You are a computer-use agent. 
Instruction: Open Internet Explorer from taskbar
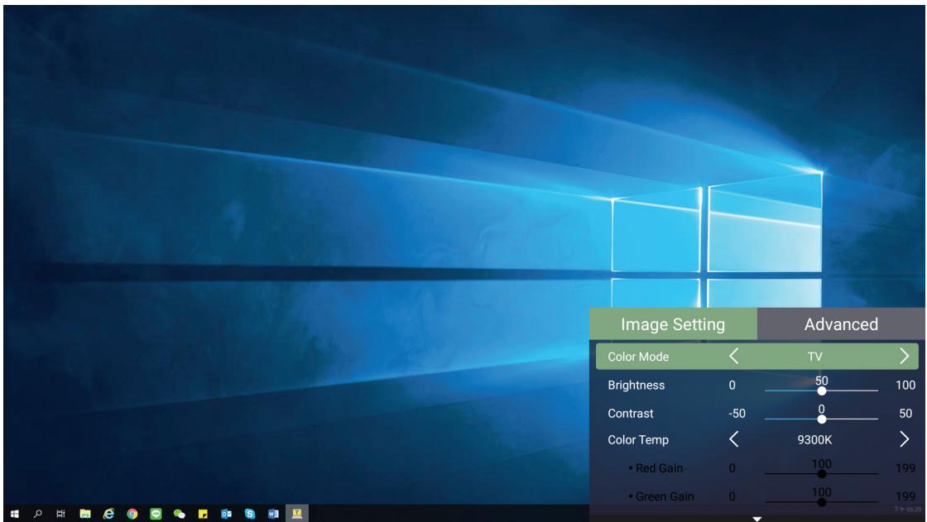click(108, 514)
